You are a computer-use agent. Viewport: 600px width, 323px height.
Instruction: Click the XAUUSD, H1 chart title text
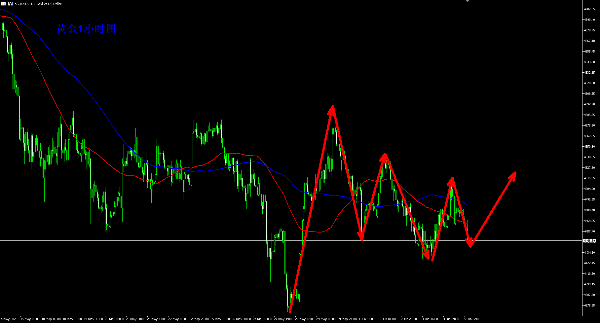pyautogui.click(x=38, y=4)
